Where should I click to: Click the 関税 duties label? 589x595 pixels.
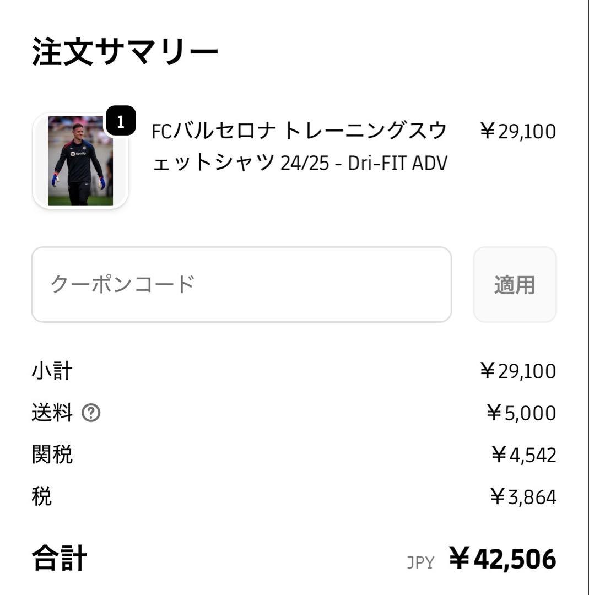click(x=52, y=455)
